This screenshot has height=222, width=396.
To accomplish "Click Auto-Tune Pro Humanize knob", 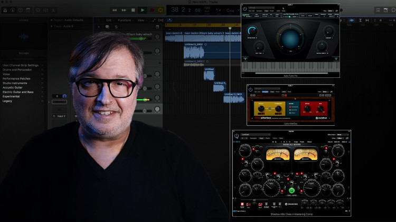I will click(x=328, y=31).
